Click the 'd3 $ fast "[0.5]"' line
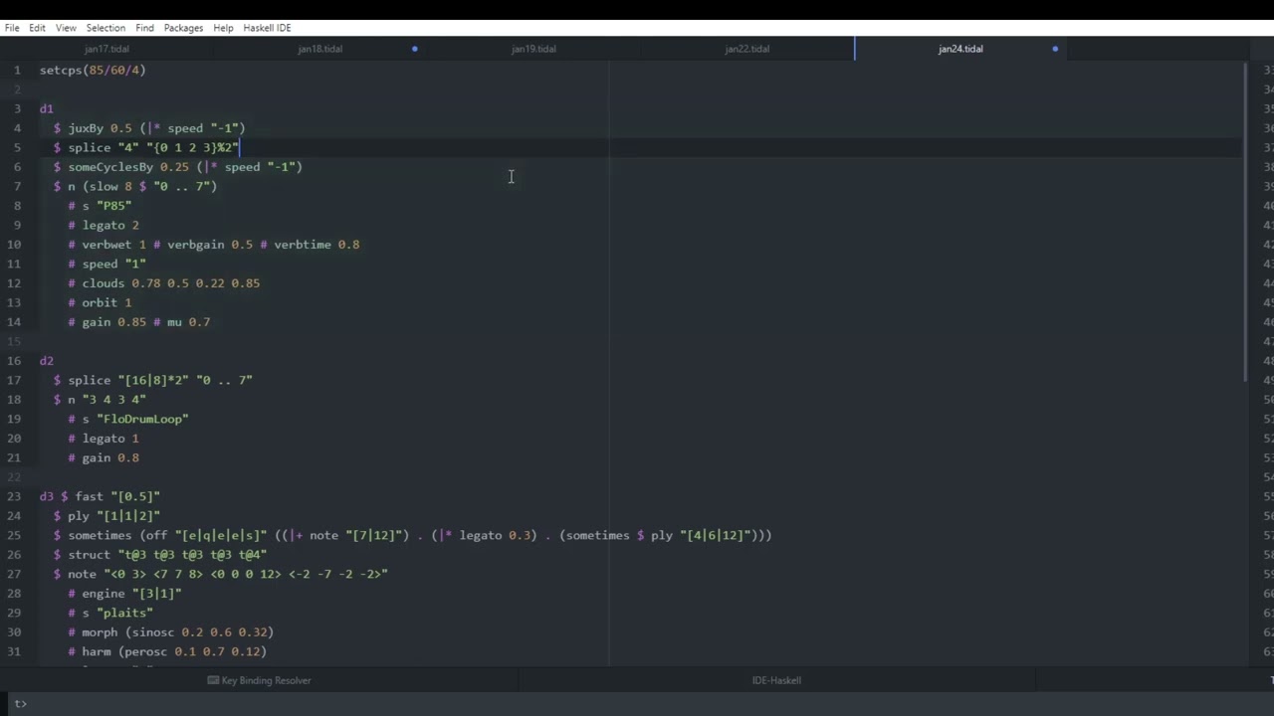Viewport: 1274px width, 716px height. pos(100,497)
